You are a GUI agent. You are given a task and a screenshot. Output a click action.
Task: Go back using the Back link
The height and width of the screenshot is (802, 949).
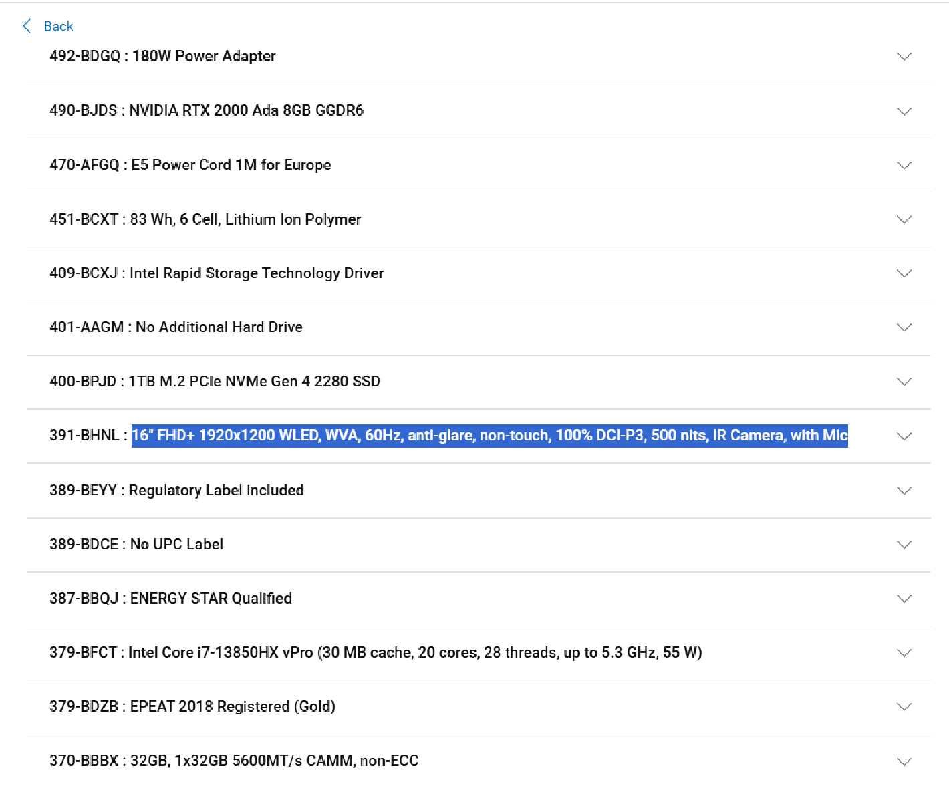click(58, 27)
